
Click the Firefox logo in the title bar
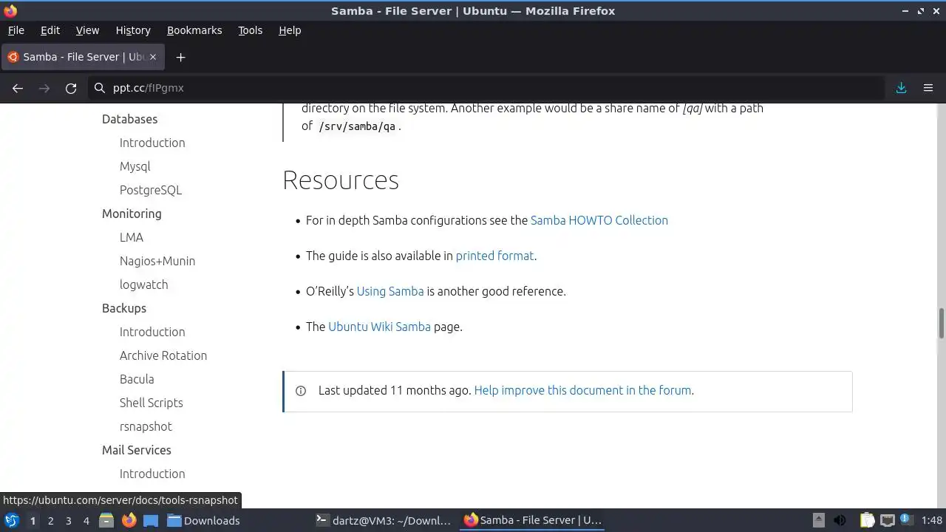click(10, 10)
